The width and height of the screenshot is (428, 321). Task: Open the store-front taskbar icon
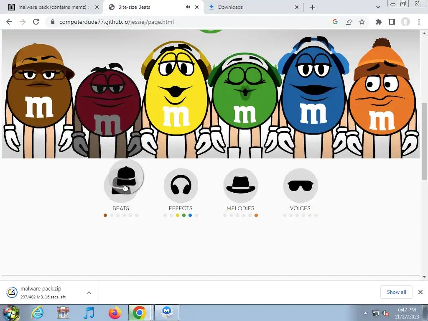63,313
